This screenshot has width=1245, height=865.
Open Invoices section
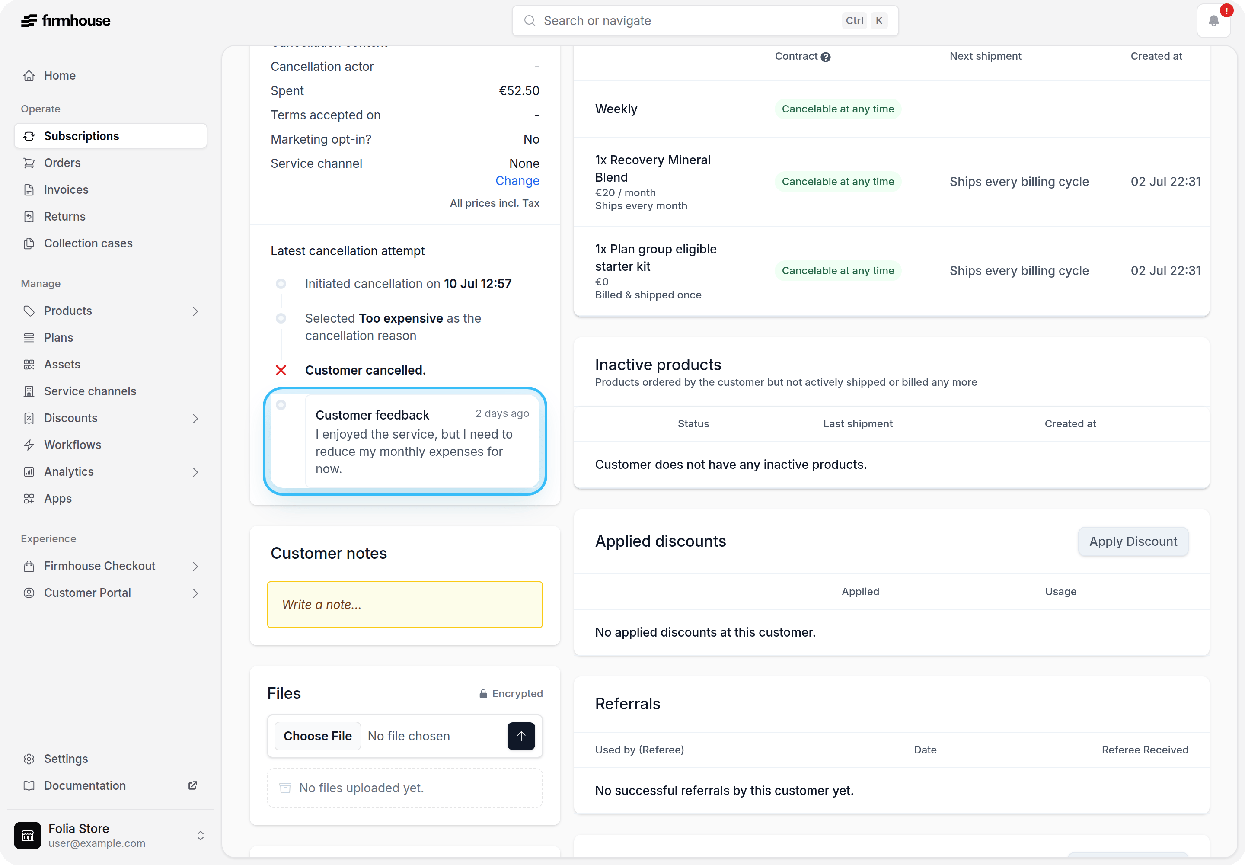(x=111, y=190)
